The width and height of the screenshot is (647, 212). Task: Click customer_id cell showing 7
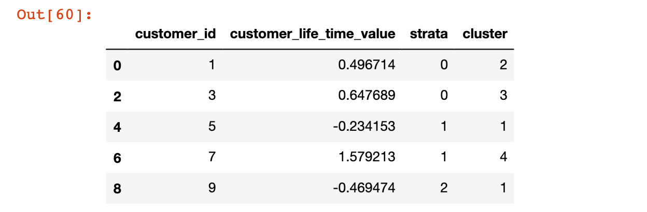pyautogui.click(x=210, y=157)
